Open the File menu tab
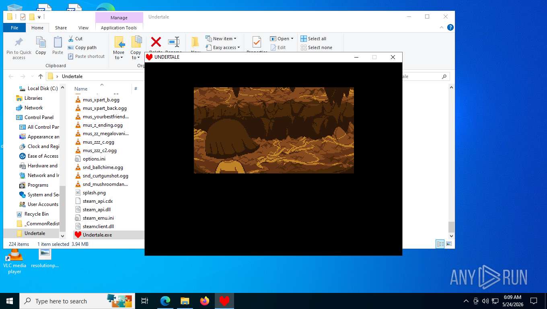 (x=14, y=28)
